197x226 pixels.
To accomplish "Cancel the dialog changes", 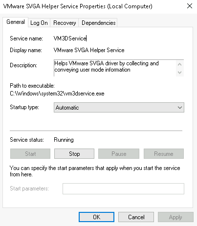I will coord(136,217).
